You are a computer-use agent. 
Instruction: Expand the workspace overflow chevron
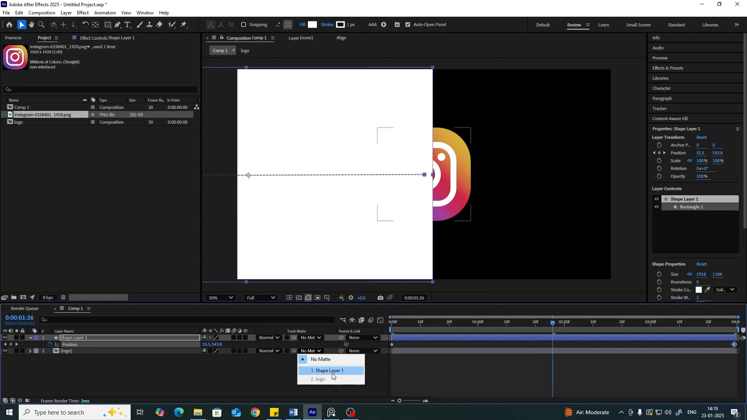pos(737,25)
